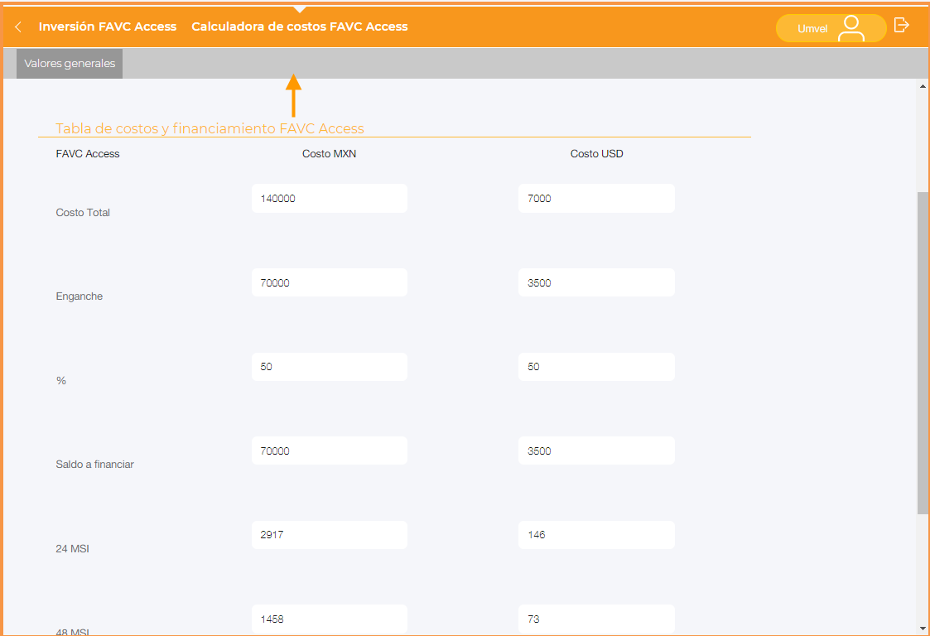Click the 24 MSI row label
This screenshot has width=930, height=636.
72,549
